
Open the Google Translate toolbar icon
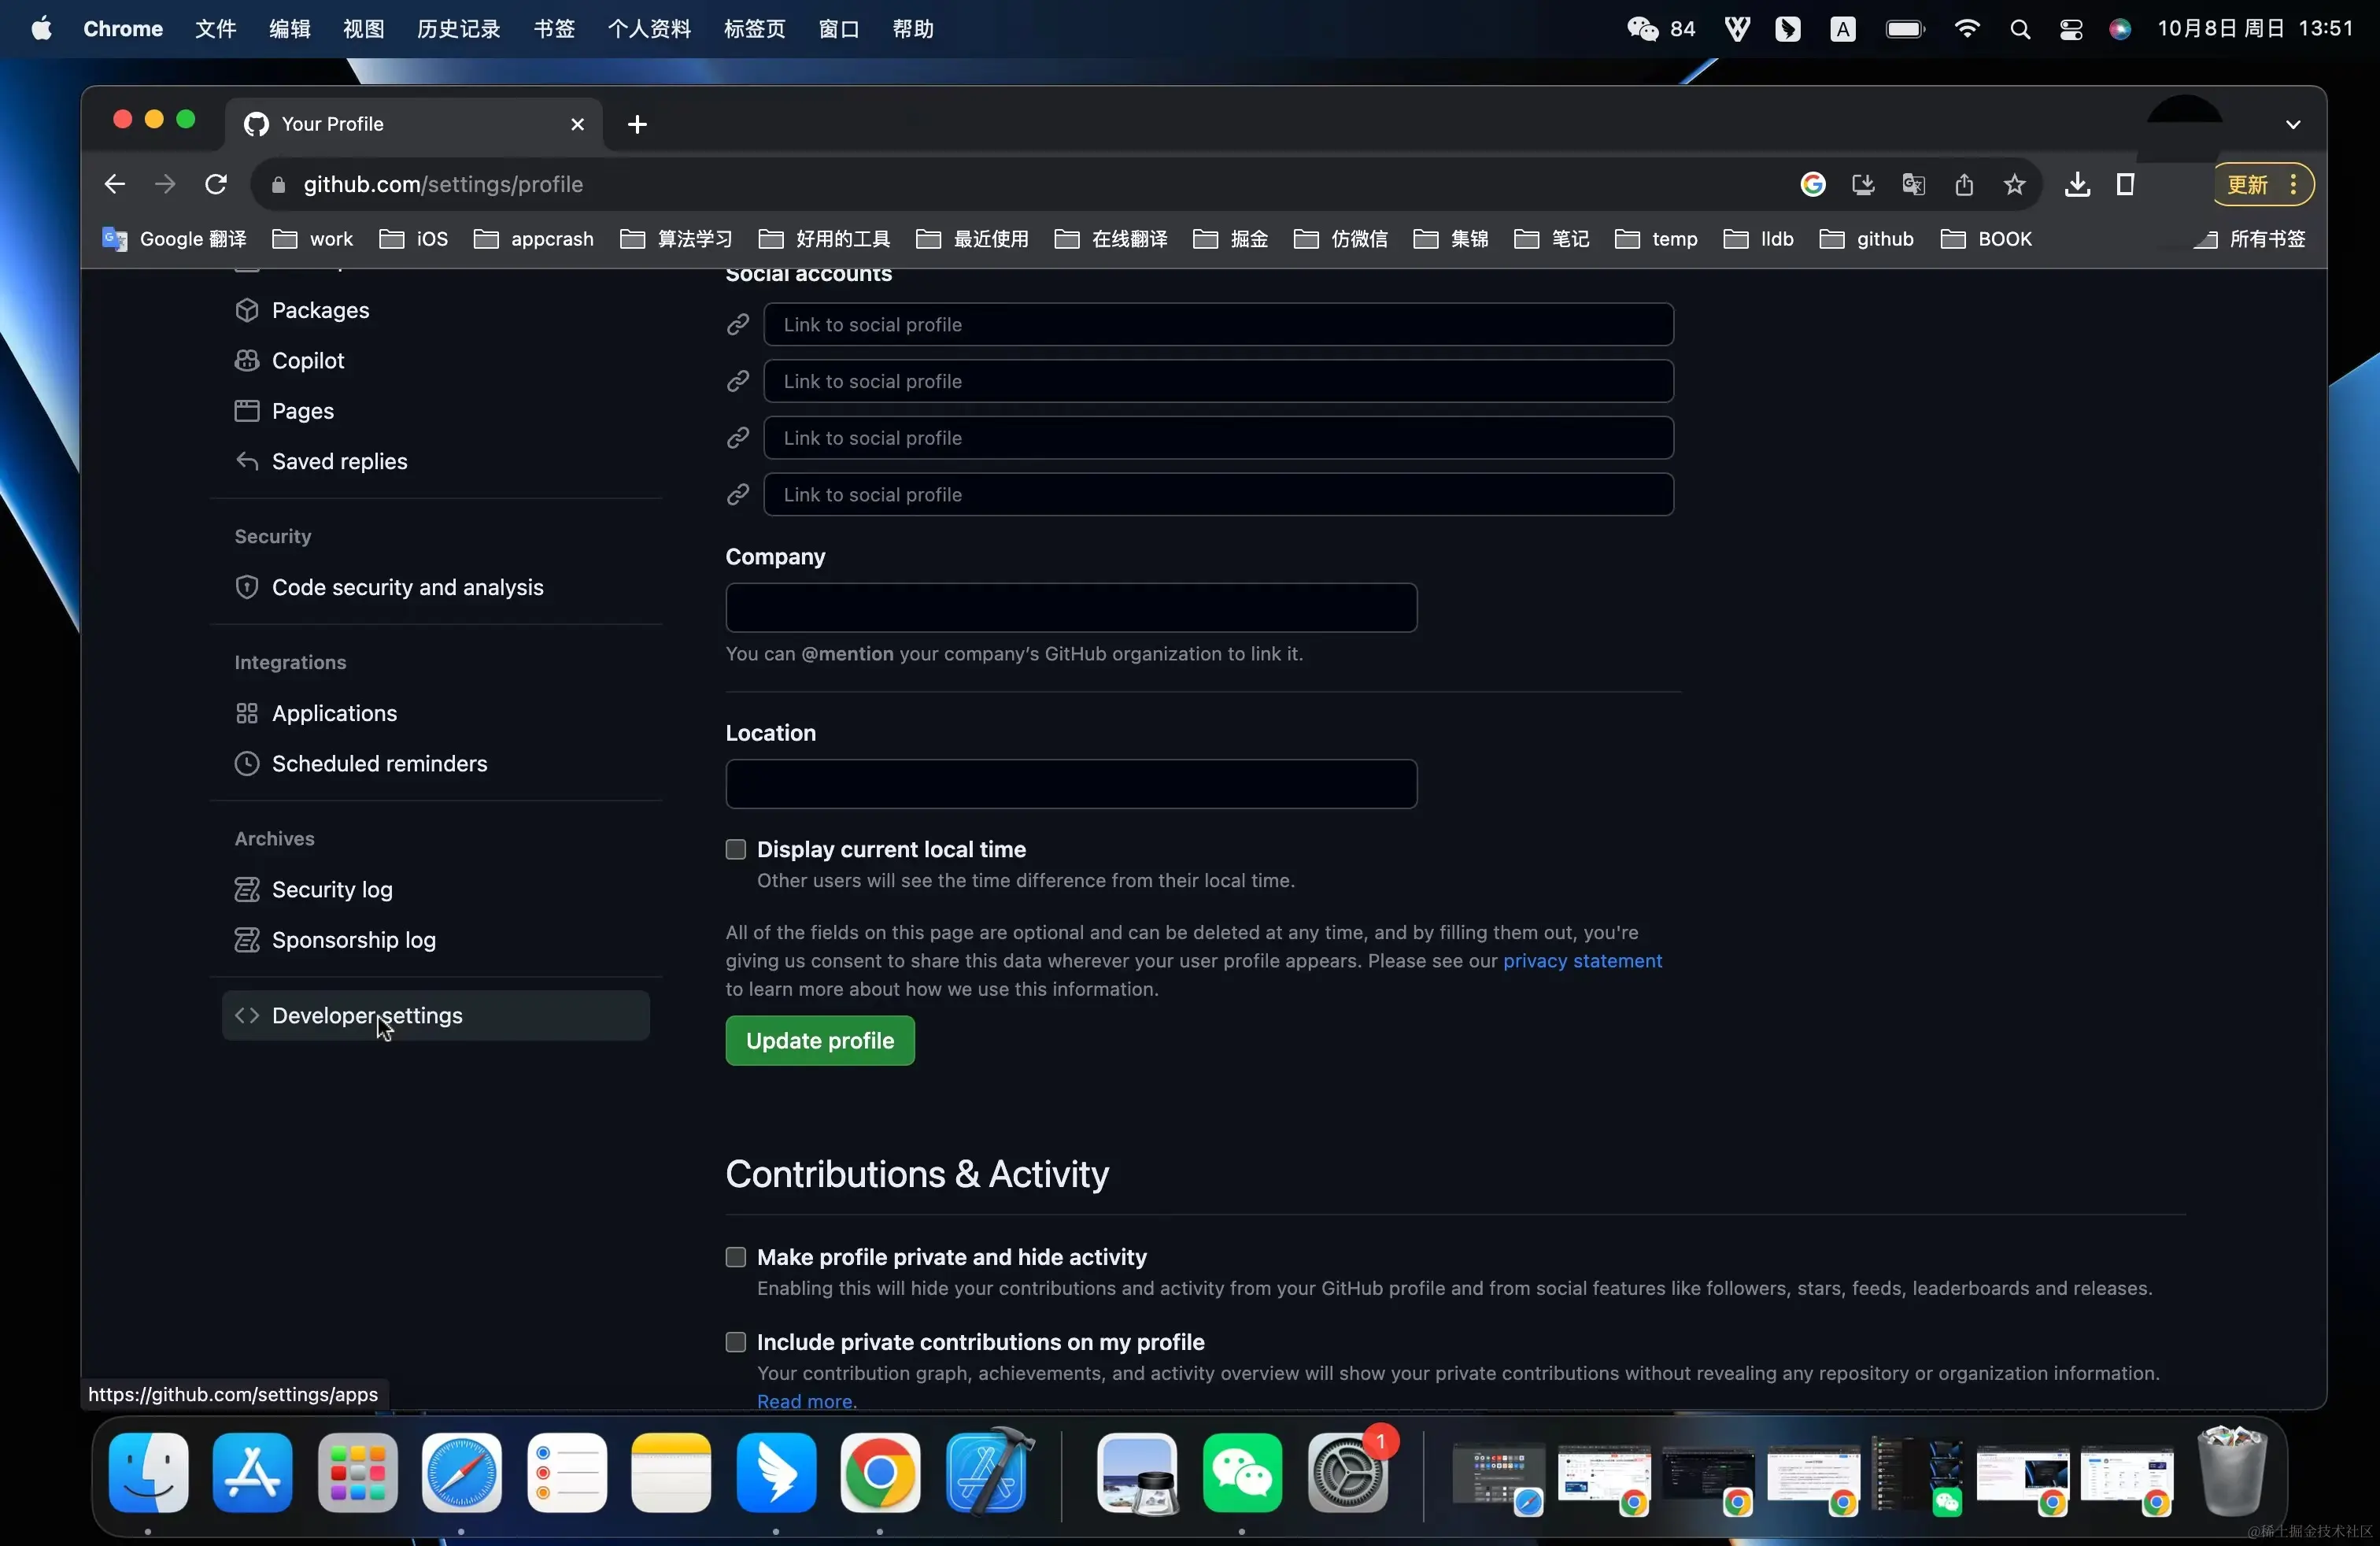pos(1913,184)
